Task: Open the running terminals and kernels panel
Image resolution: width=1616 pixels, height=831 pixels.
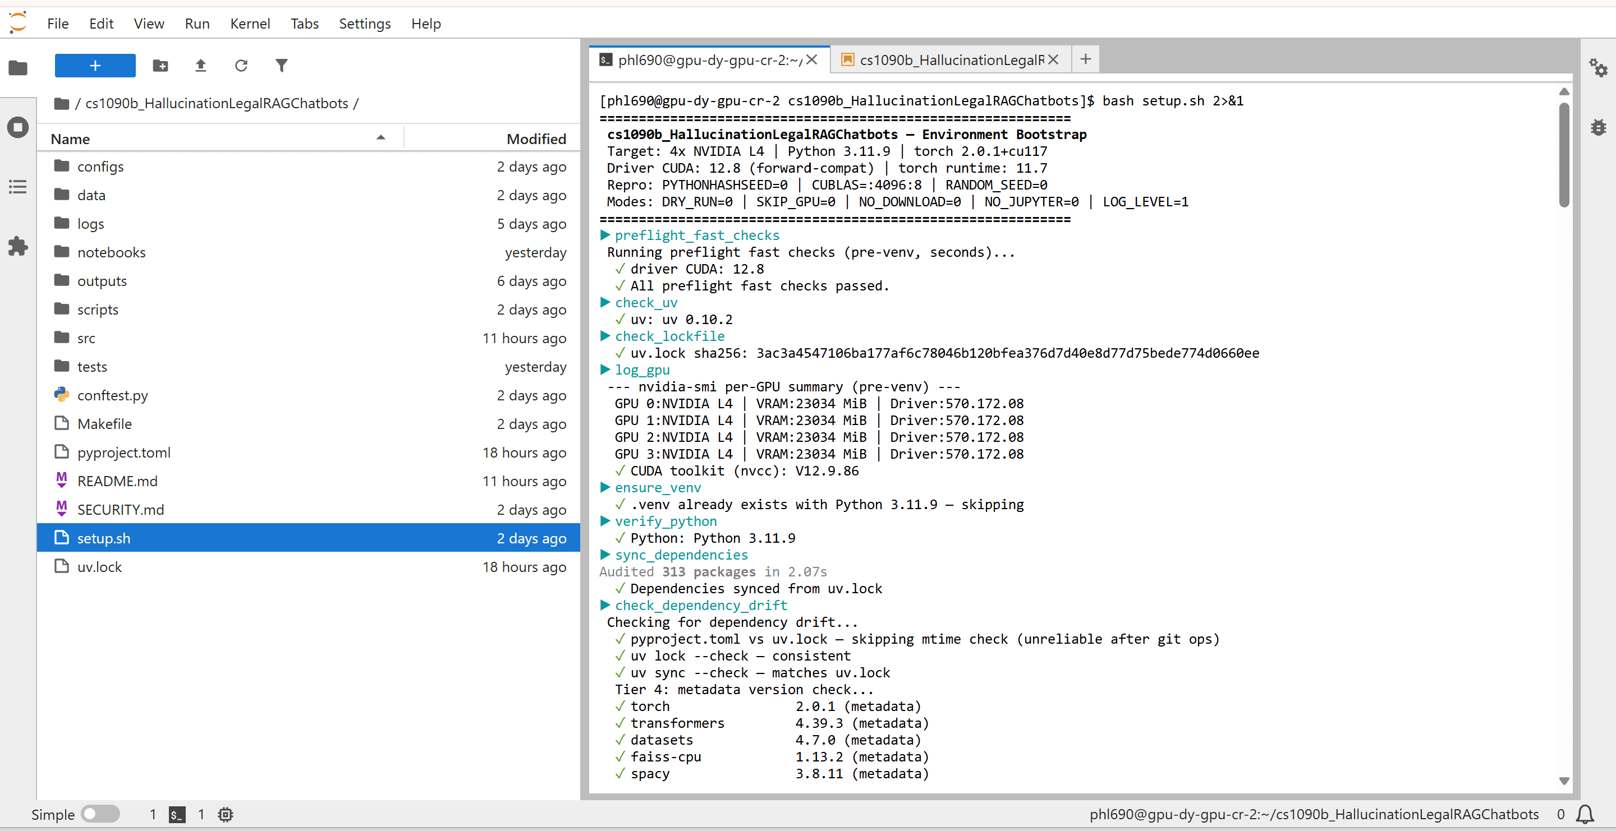Action: tap(17, 127)
